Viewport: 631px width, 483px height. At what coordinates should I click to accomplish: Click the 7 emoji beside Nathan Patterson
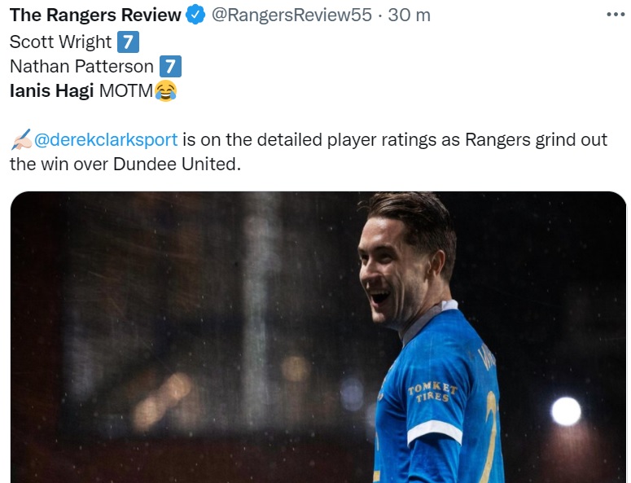[x=170, y=67]
